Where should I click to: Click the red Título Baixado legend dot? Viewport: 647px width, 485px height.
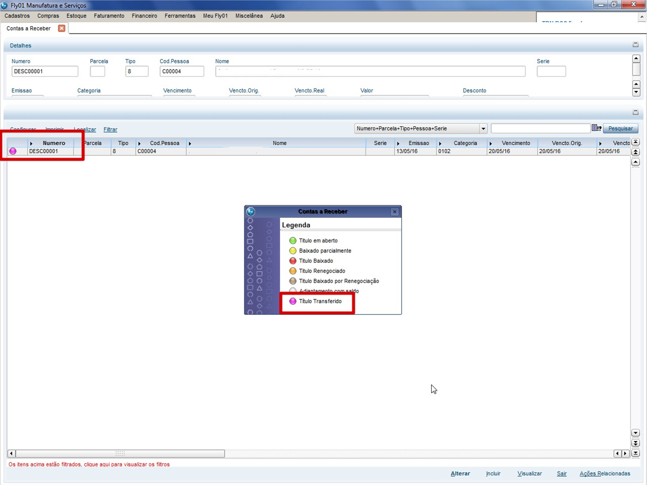(293, 261)
